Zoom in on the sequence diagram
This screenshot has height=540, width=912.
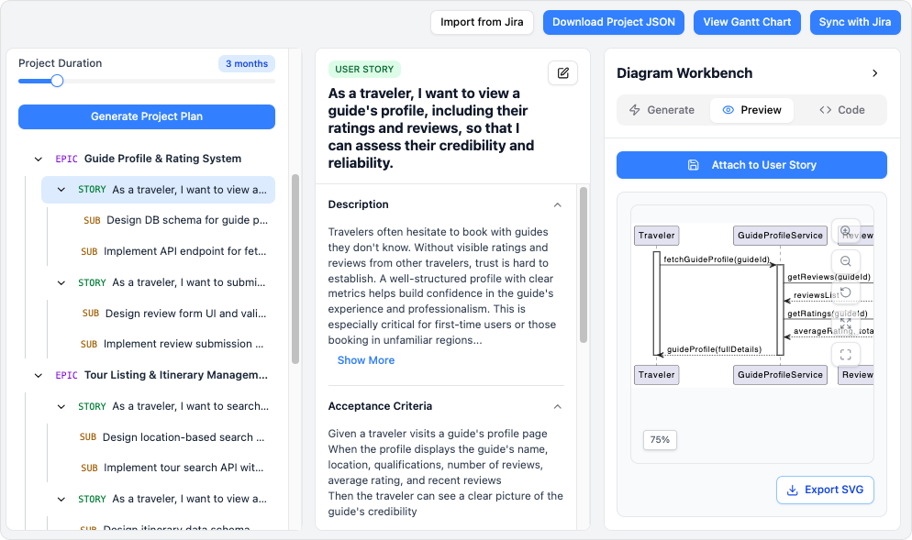click(845, 231)
